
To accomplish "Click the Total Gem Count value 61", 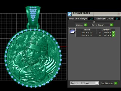I will click(117, 19).
